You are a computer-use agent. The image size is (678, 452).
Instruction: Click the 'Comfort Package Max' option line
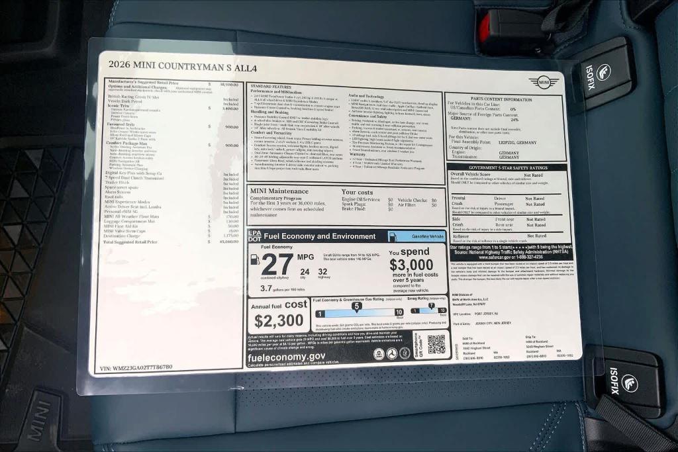point(126,143)
